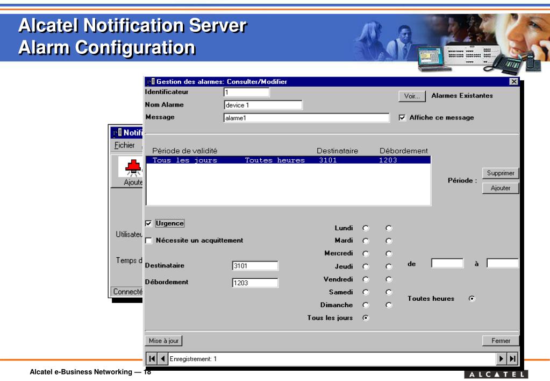The width and height of the screenshot is (550, 381).
Task: Click the Fermer button
Action: click(501, 341)
